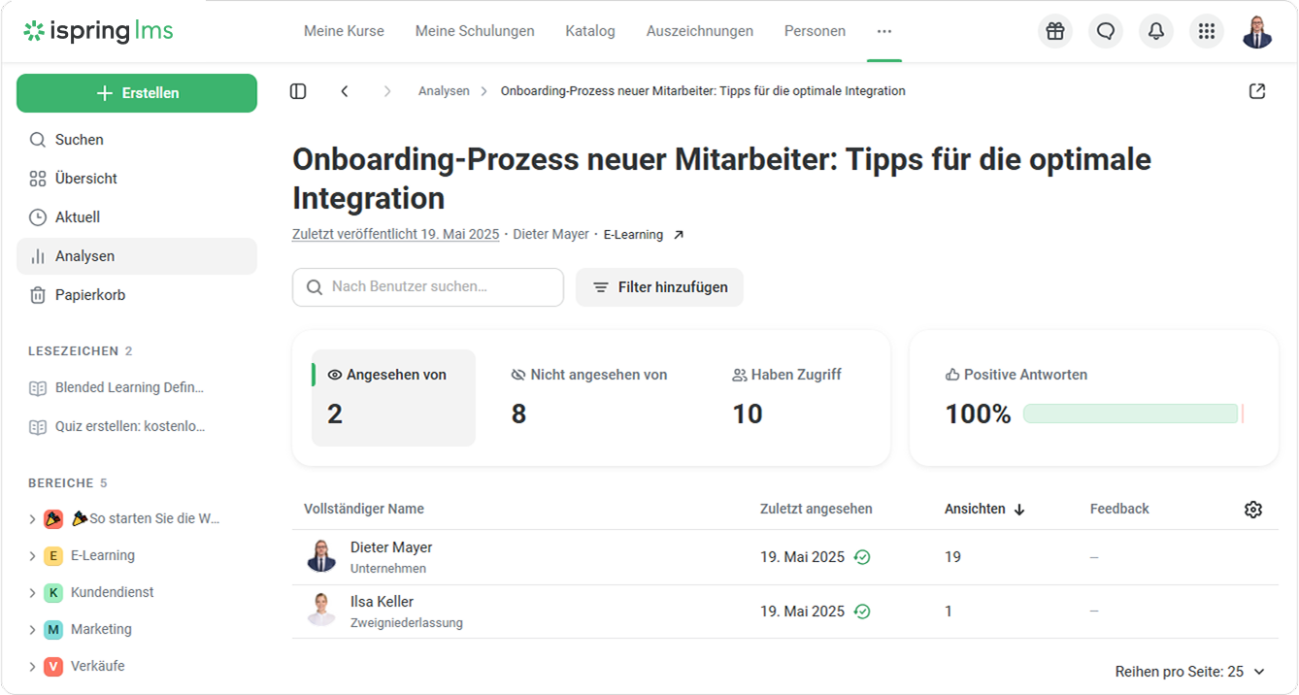Click the iSpring LMS logo
Screen dimensions: 1299x695
(x=98, y=31)
